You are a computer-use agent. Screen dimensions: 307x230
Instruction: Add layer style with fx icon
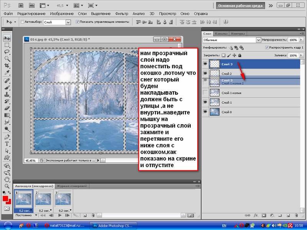tap(256, 215)
